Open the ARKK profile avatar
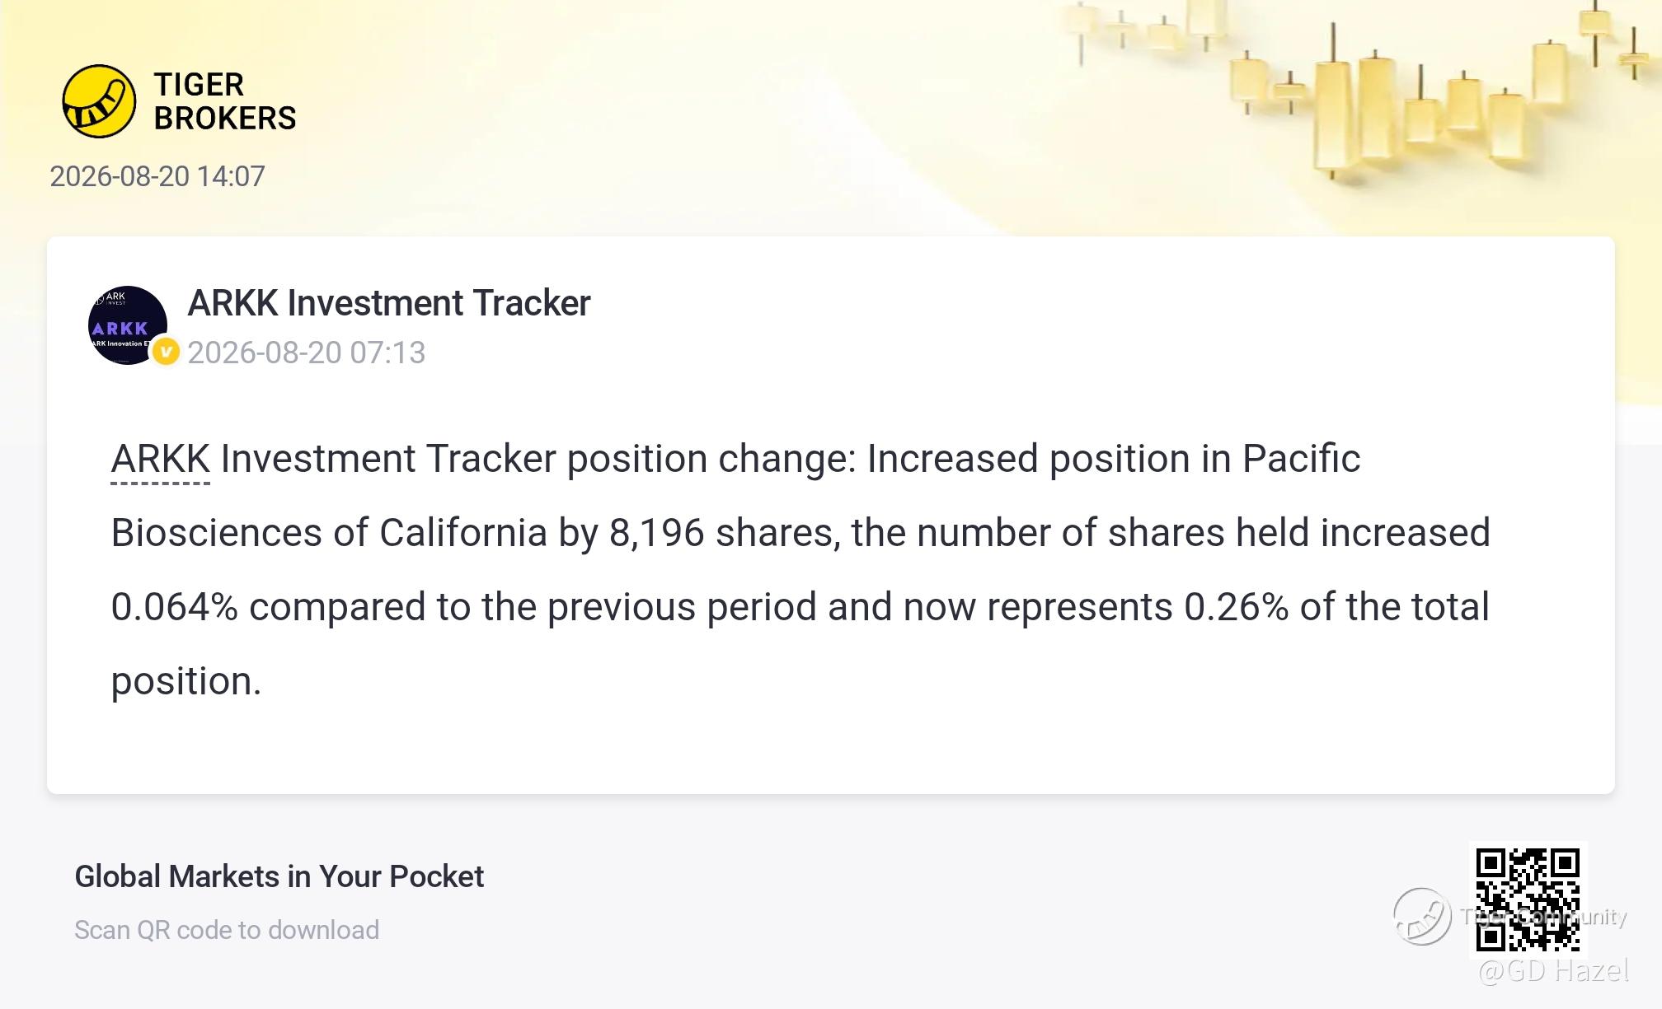This screenshot has height=1009, width=1662. click(128, 325)
